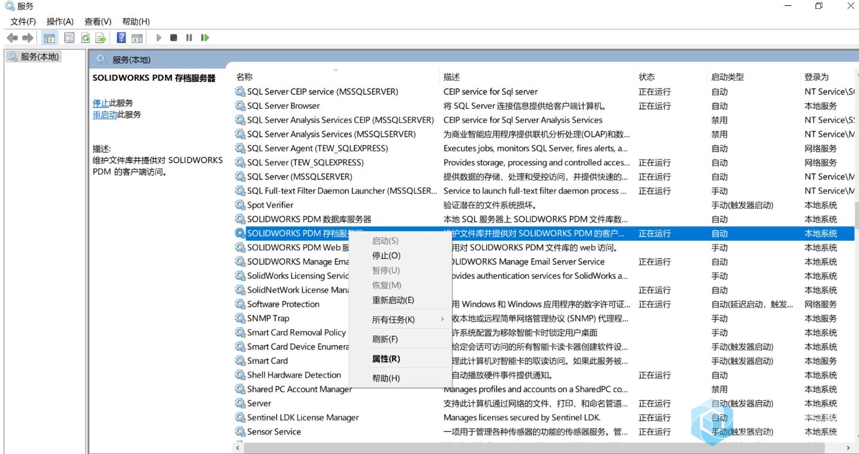Click gear icon of SQL Server CEIP service
The height and width of the screenshot is (454, 859).
point(240,92)
